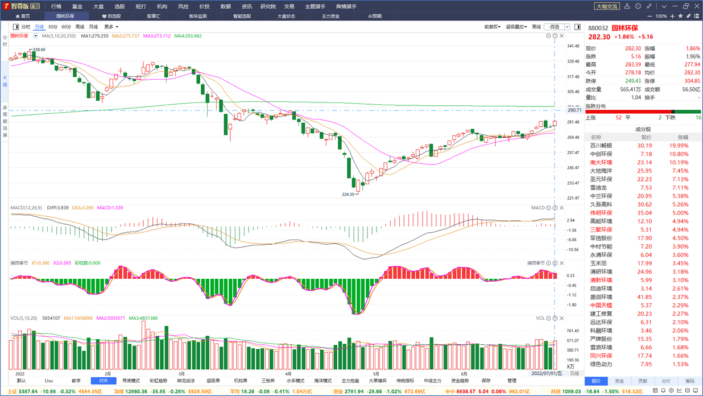Open the main K-line chart settings circle icon
Image resolution: width=703 pixels, height=396 pixels.
pos(549,36)
